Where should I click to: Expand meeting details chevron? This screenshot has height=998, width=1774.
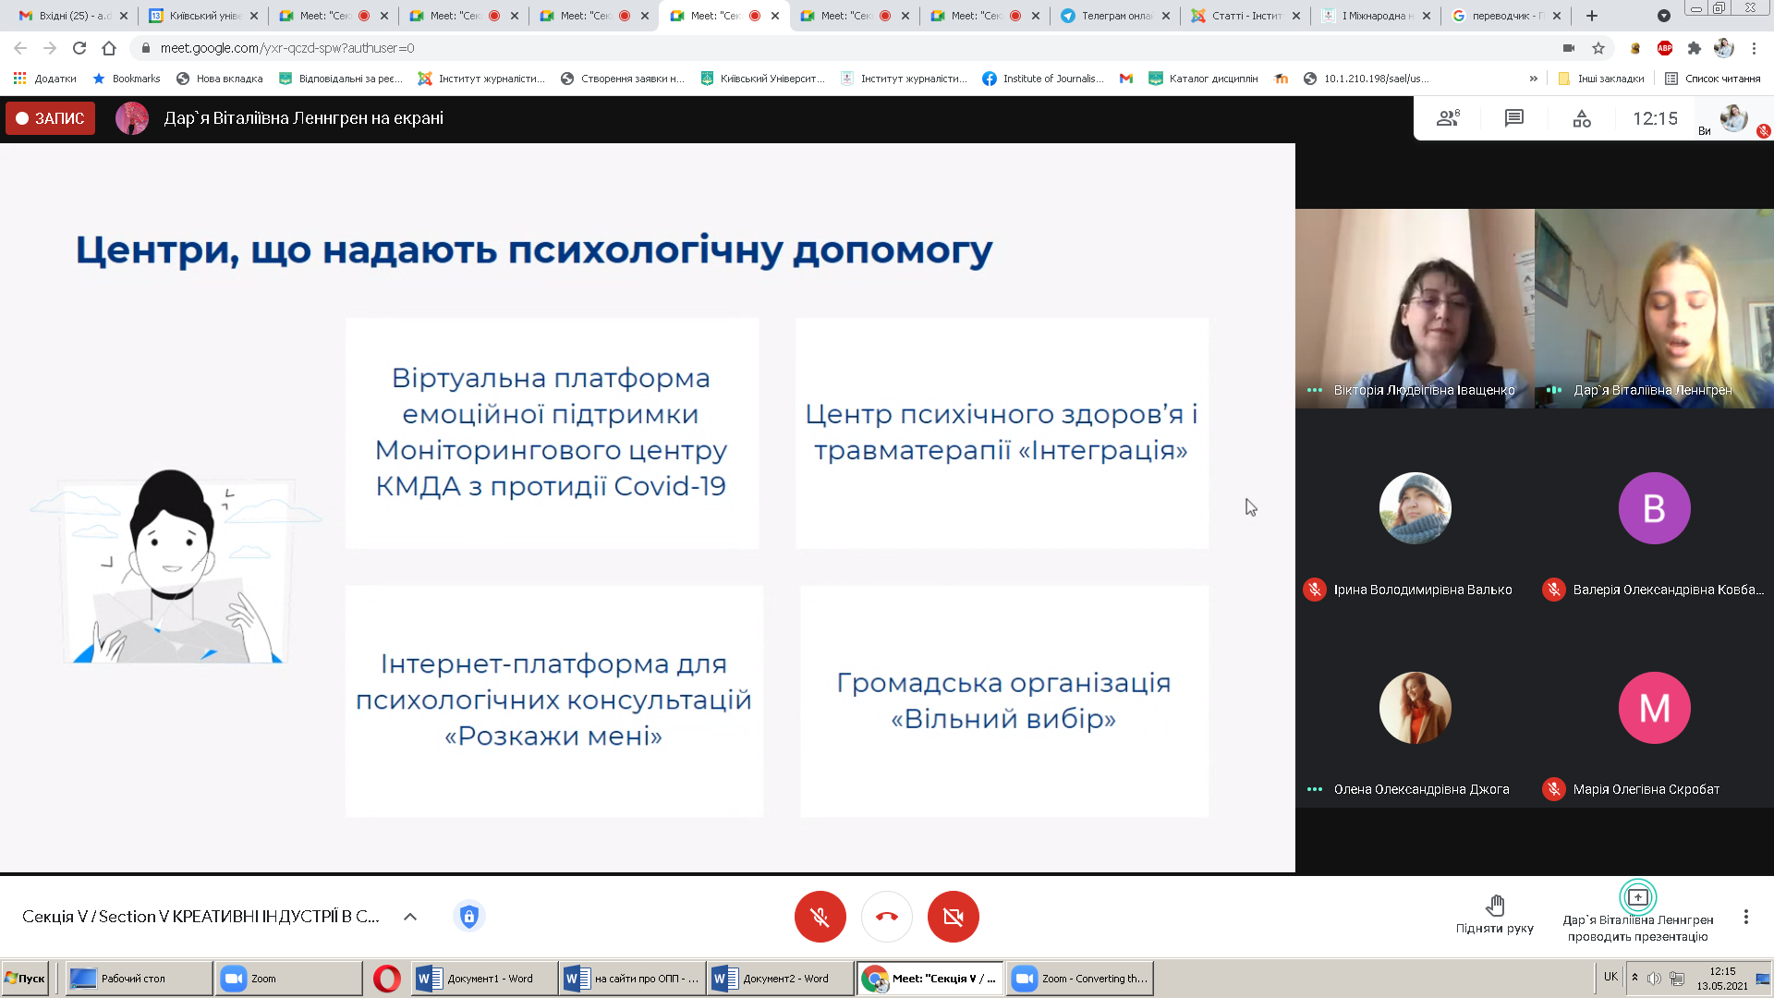click(x=410, y=917)
